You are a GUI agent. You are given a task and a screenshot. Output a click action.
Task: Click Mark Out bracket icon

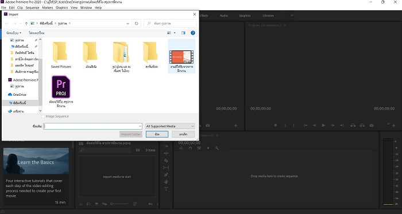point(293,126)
